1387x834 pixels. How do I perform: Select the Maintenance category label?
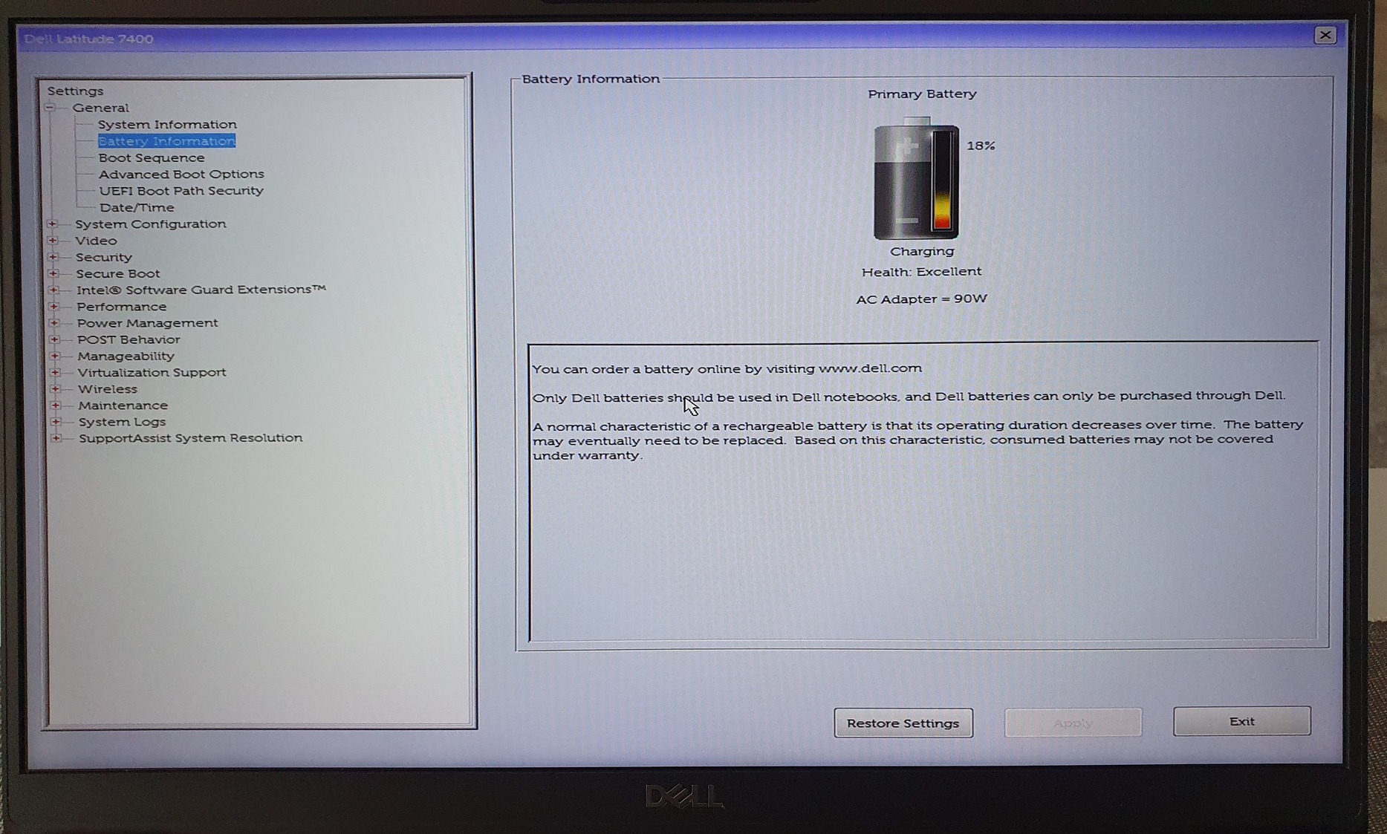(123, 405)
